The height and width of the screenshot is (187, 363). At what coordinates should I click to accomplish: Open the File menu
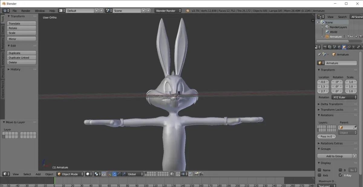pos(15,11)
